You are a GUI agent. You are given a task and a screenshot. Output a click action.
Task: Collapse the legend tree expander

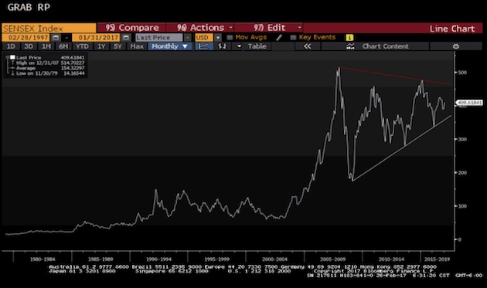(x=7, y=57)
